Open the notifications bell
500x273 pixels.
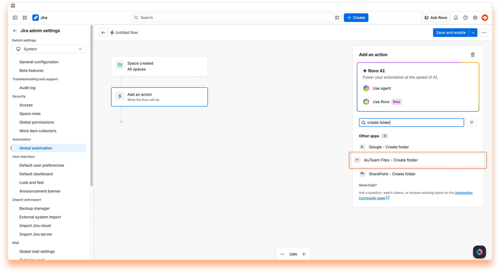[x=456, y=18]
